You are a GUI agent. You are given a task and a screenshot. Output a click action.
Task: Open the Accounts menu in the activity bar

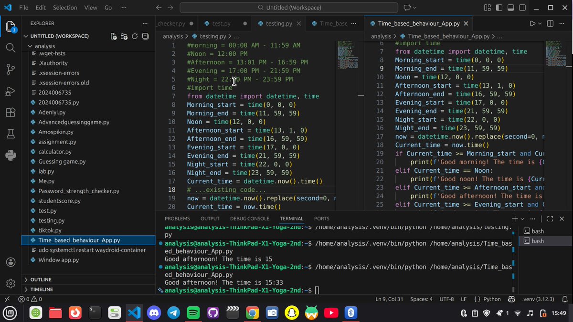[x=11, y=262]
